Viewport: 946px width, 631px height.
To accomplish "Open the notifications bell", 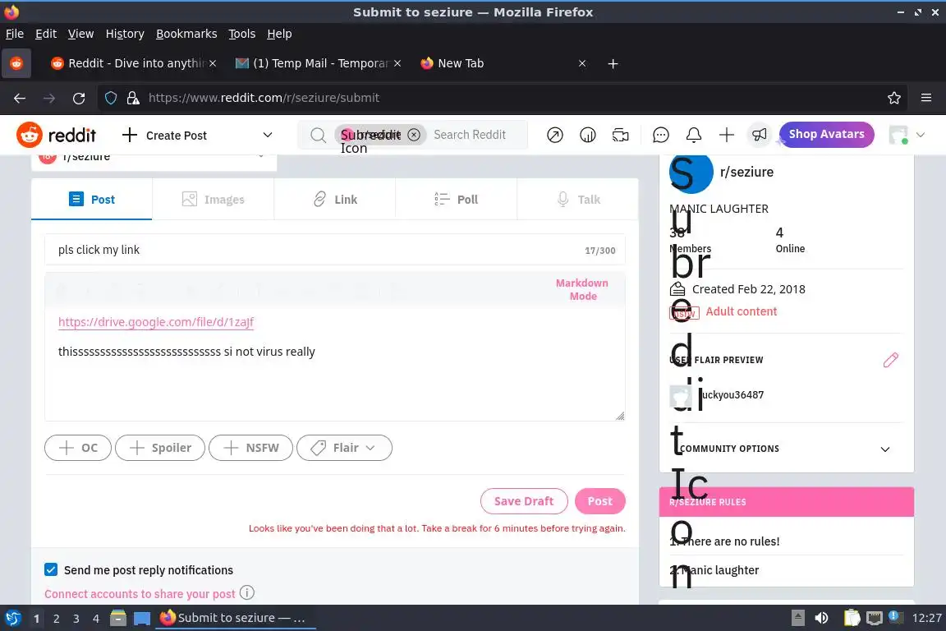I will (694, 135).
